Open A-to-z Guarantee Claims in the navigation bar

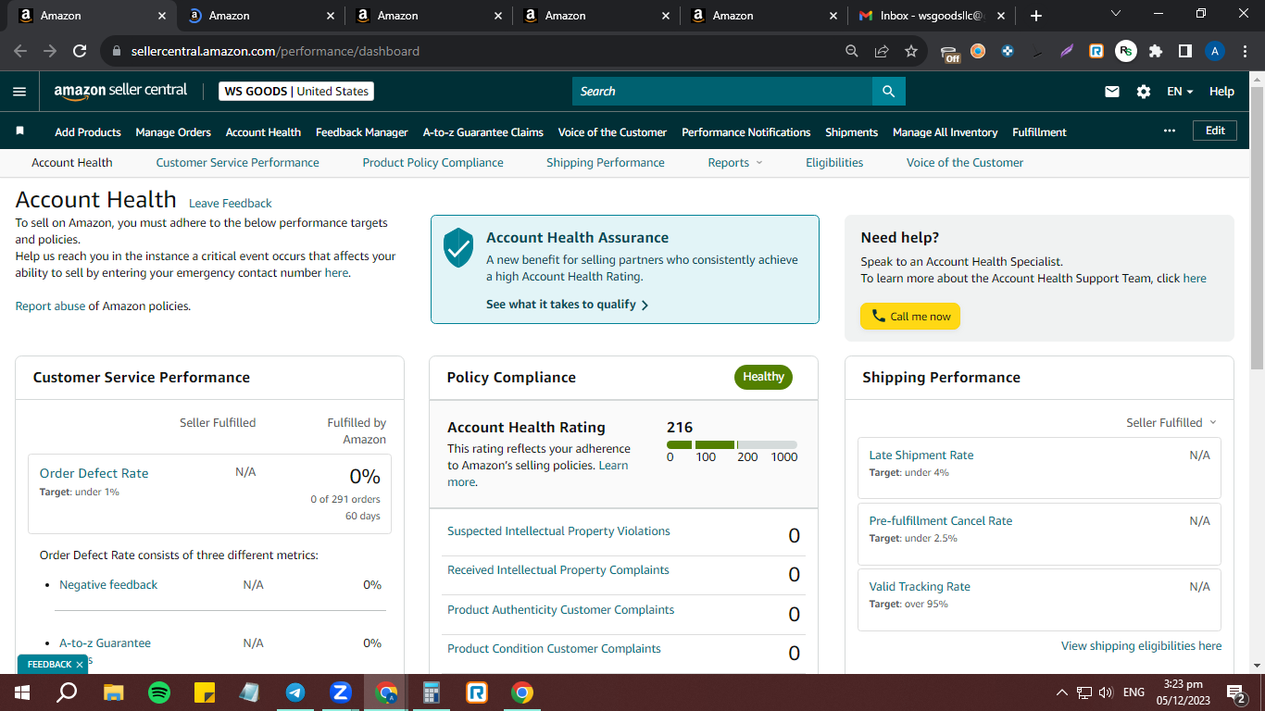483,131
